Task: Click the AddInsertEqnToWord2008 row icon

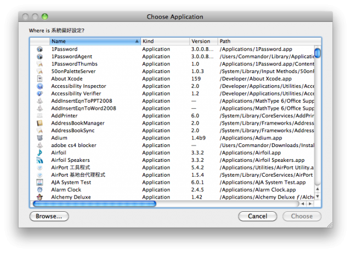Action: (40, 108)
